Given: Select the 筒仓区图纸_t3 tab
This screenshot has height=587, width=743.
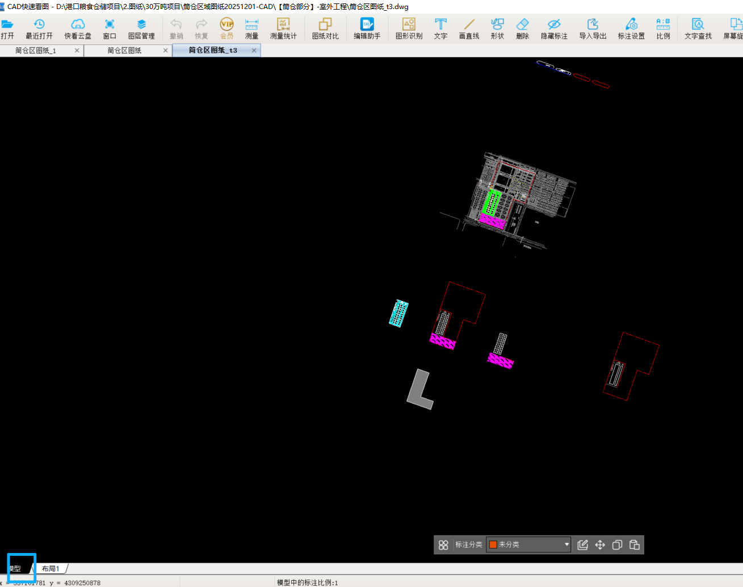Looking at the screenshot, I should coord(213,50).
